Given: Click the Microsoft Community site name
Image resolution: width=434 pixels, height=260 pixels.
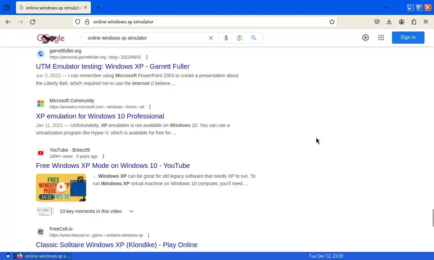Looking at the screenshot, I should [72, 101].
